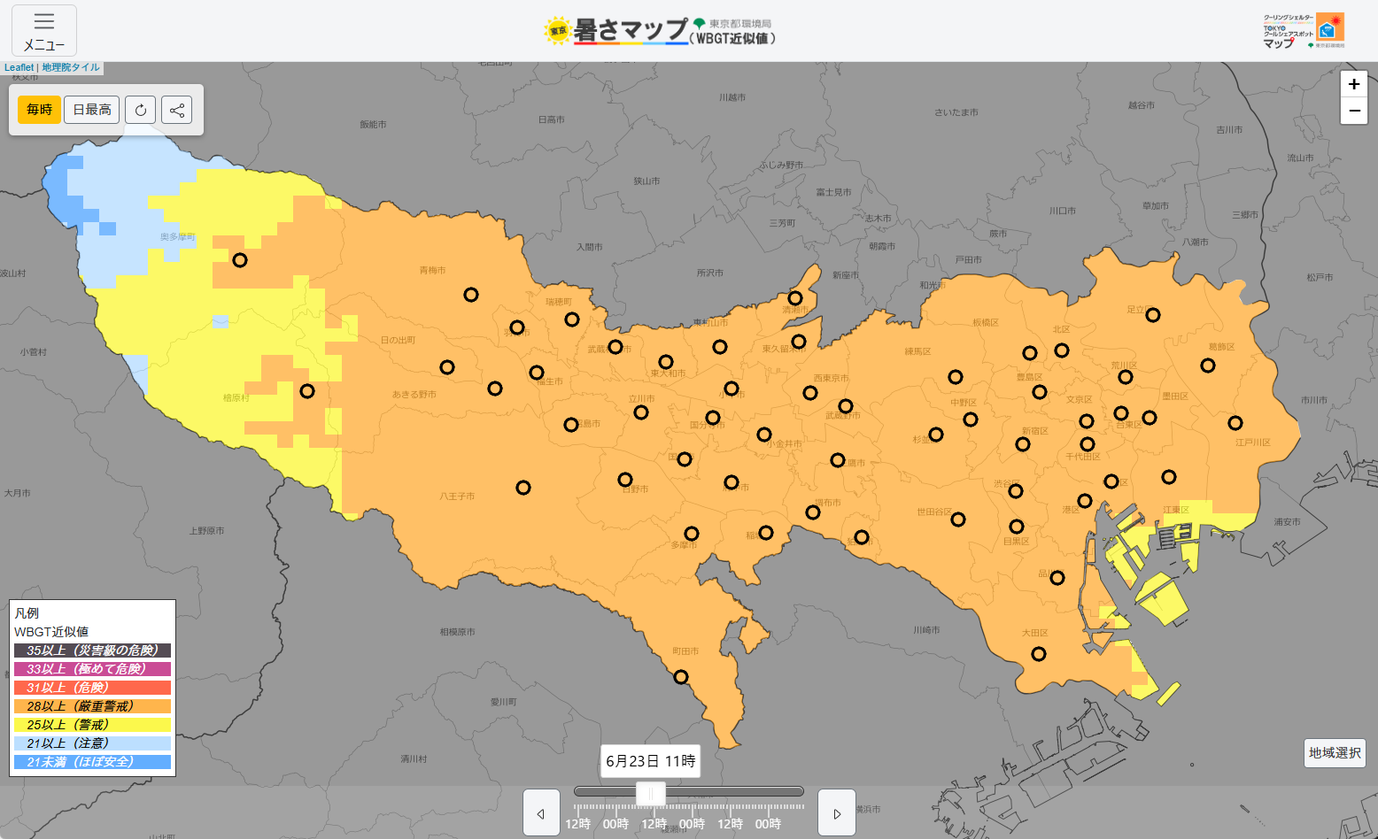Click the 飯能市 map label
Image resolution: width=1378 pixels, height=839 pixels.
[x=373, y=125]
